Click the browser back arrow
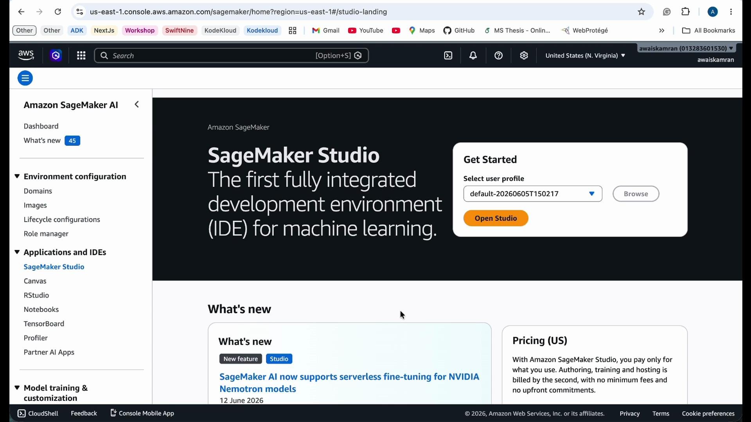 (22, 12)
